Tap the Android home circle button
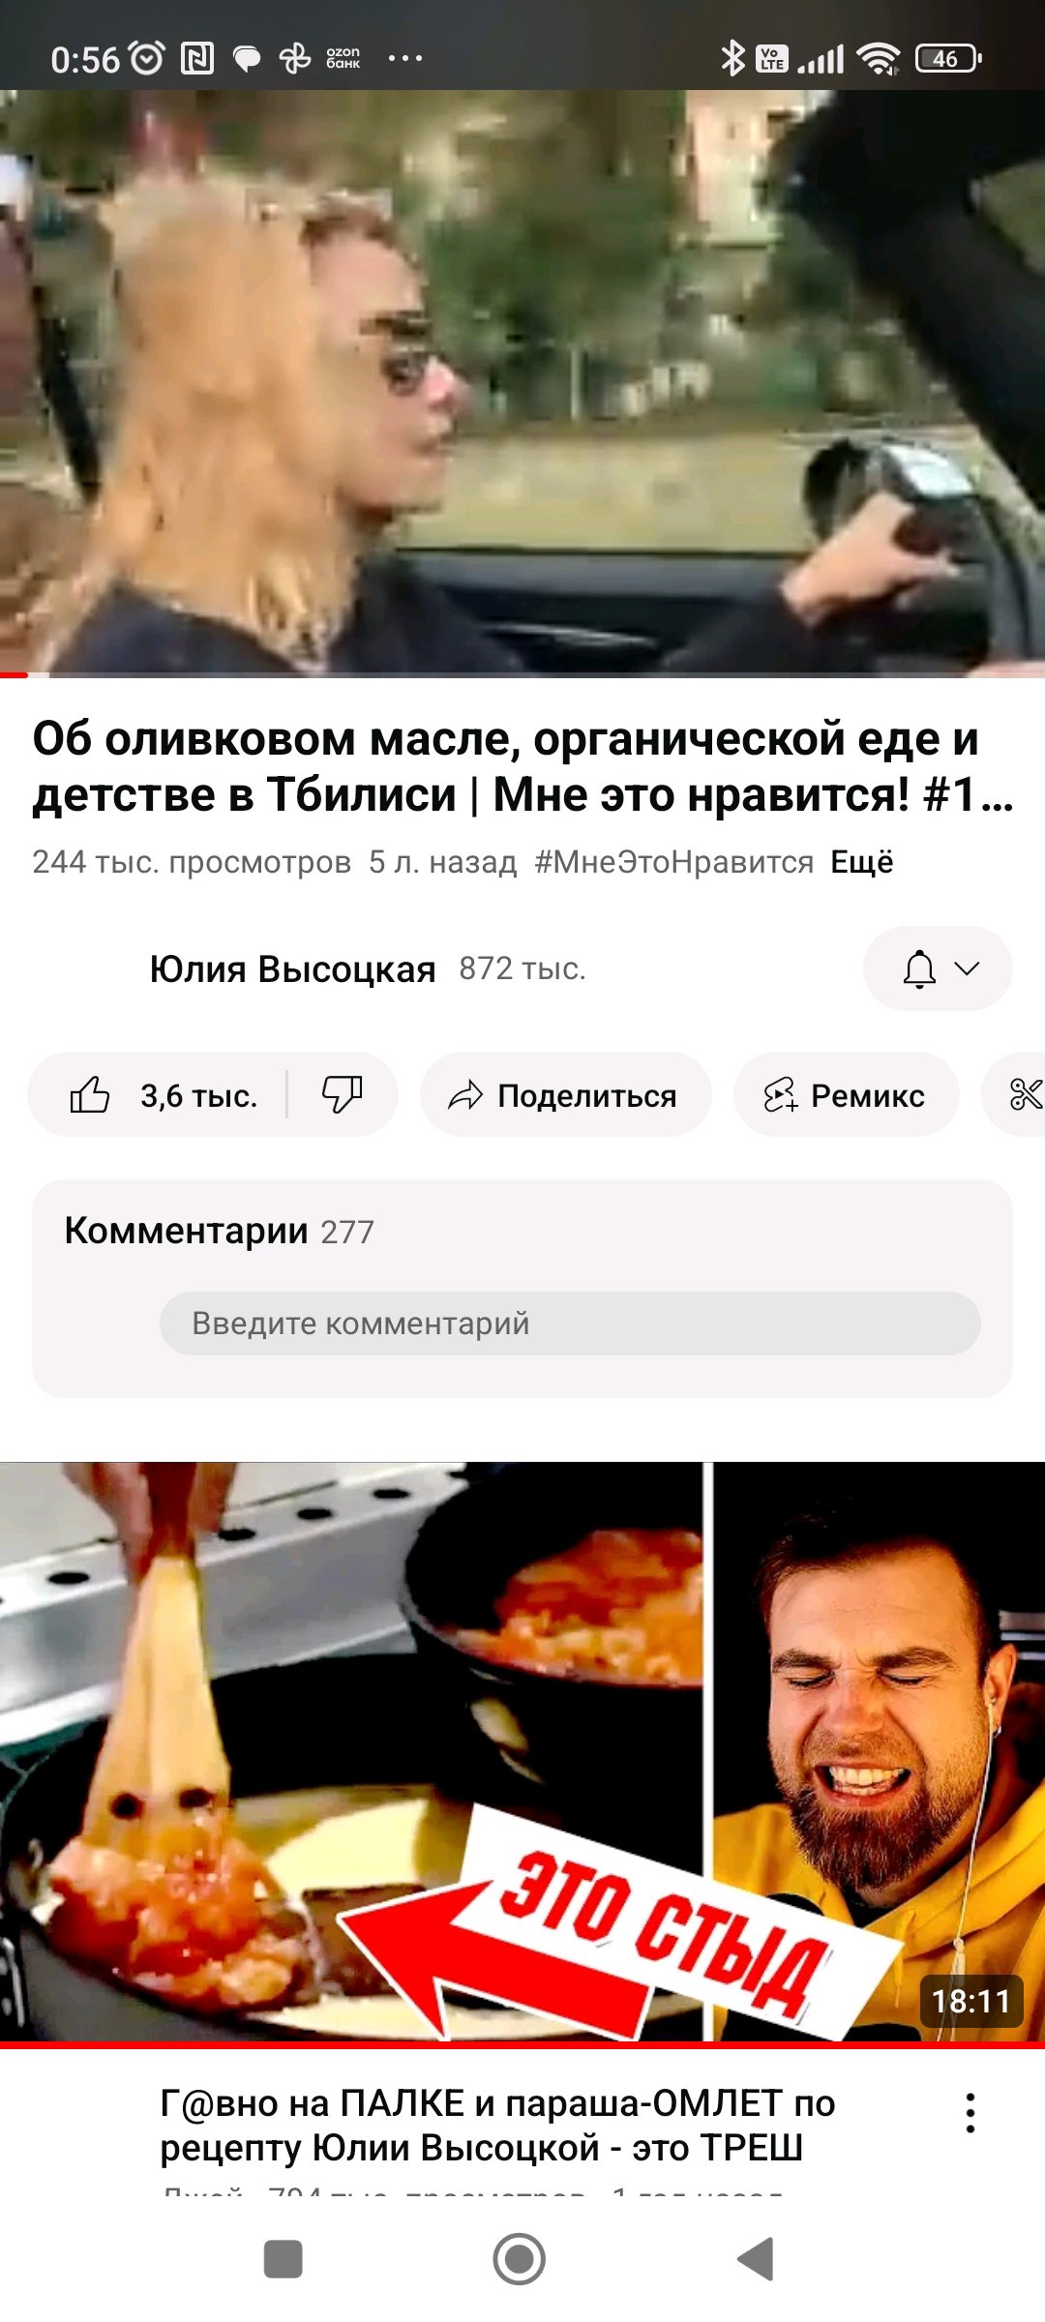Screen dimensions: 1045x2322 tap(520, 2259)
